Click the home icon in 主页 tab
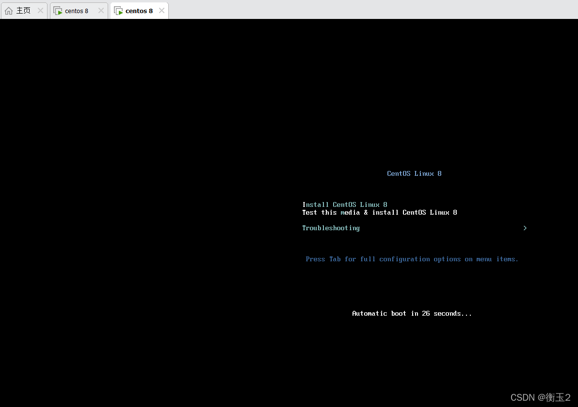This screenshot has height=407, width=578. pos(9,11)
